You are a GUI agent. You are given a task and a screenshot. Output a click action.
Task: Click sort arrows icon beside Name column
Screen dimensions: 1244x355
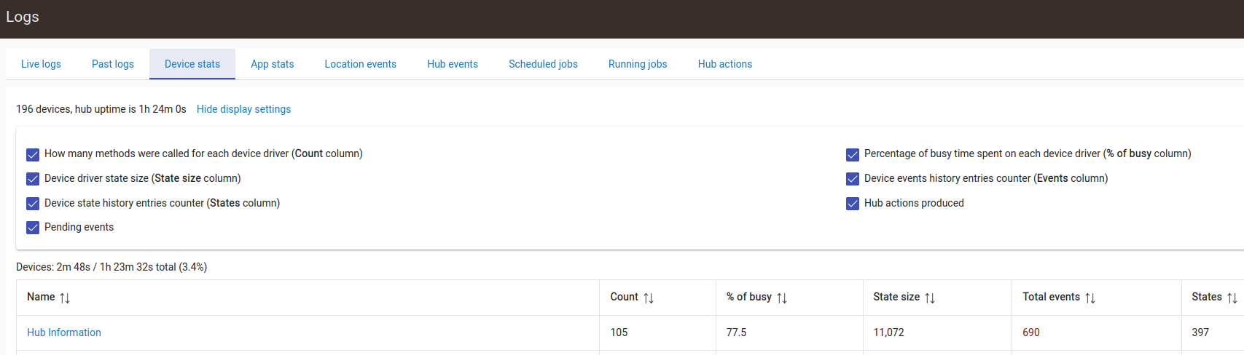65,298
